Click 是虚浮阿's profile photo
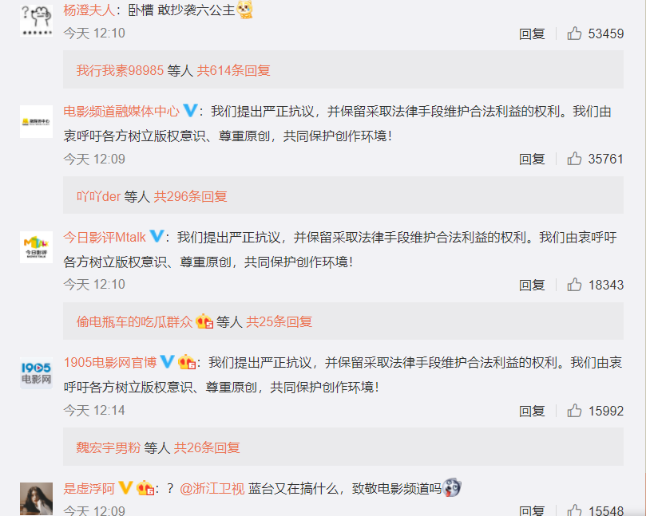 tap(36, 498)
